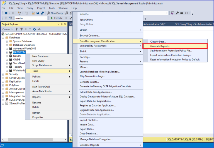
Task: Click the Connect Object Explorer plug icon
Action: pos(17,29)
